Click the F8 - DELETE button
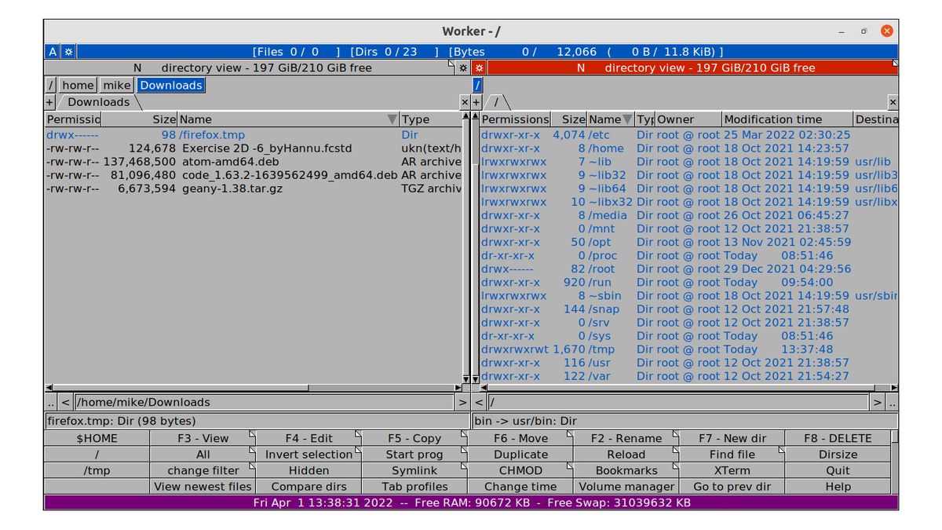 point(838,437)
